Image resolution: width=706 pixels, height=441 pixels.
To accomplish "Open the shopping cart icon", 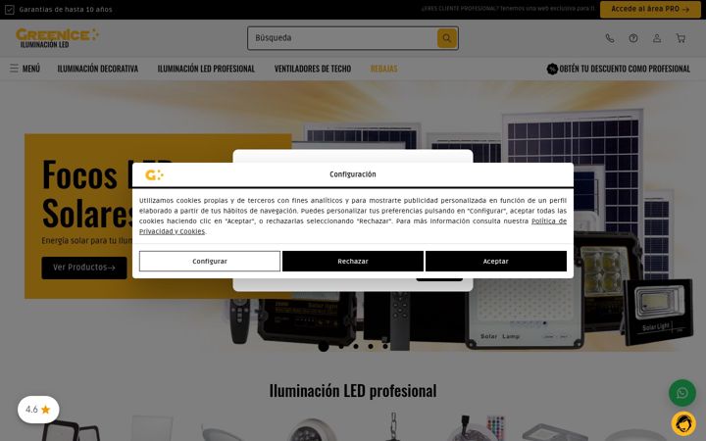I will (x=681, y=38).
